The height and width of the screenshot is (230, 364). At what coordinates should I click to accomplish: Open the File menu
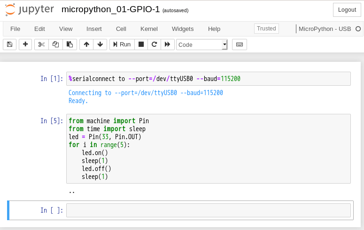pyautogui.click(x=15, y=29)
